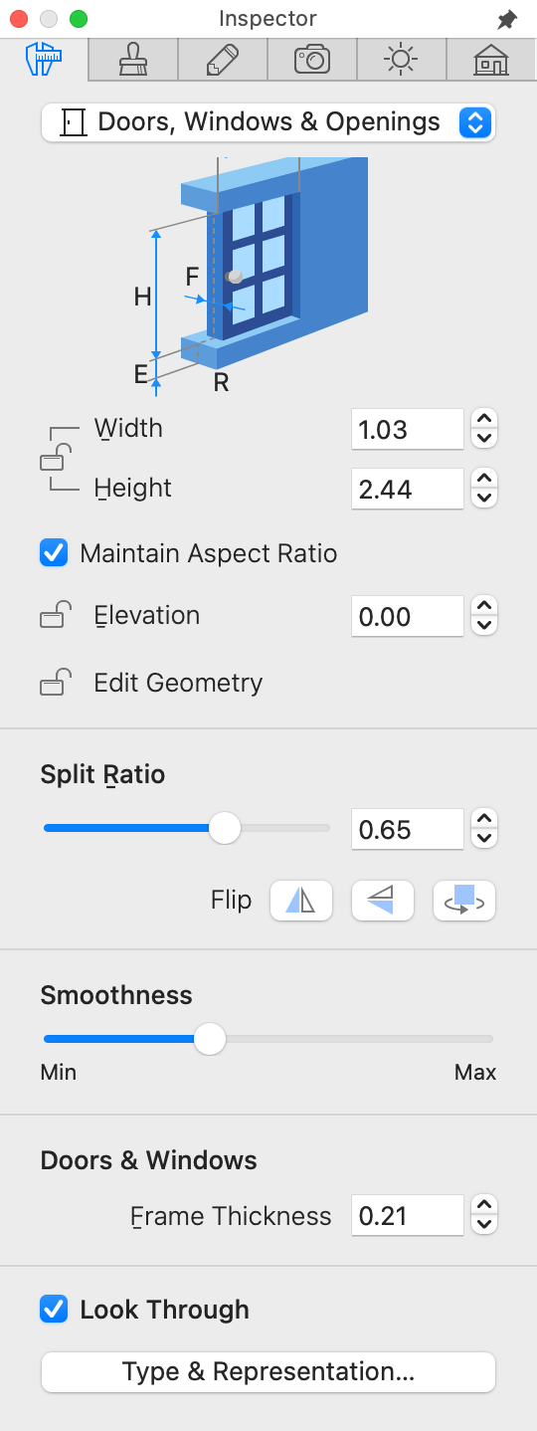Open the Materials paintbrush tab
Screen dimensions: 537x1431
133,60
